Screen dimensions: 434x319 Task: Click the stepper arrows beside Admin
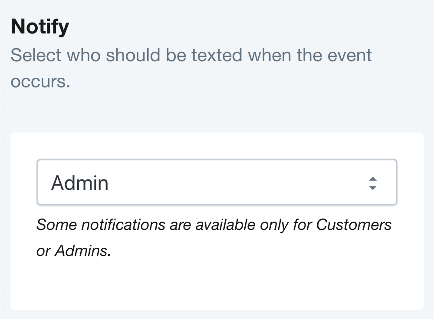point(372,183)
